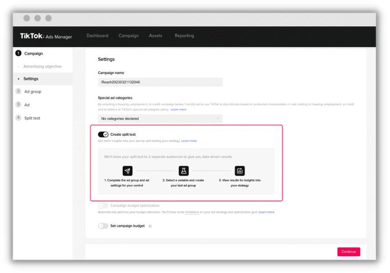Image resolution: width=390 pixels, height=273 pixels.
Task: Click the TikTok Ads Manager logo
Action: (46, 36)
